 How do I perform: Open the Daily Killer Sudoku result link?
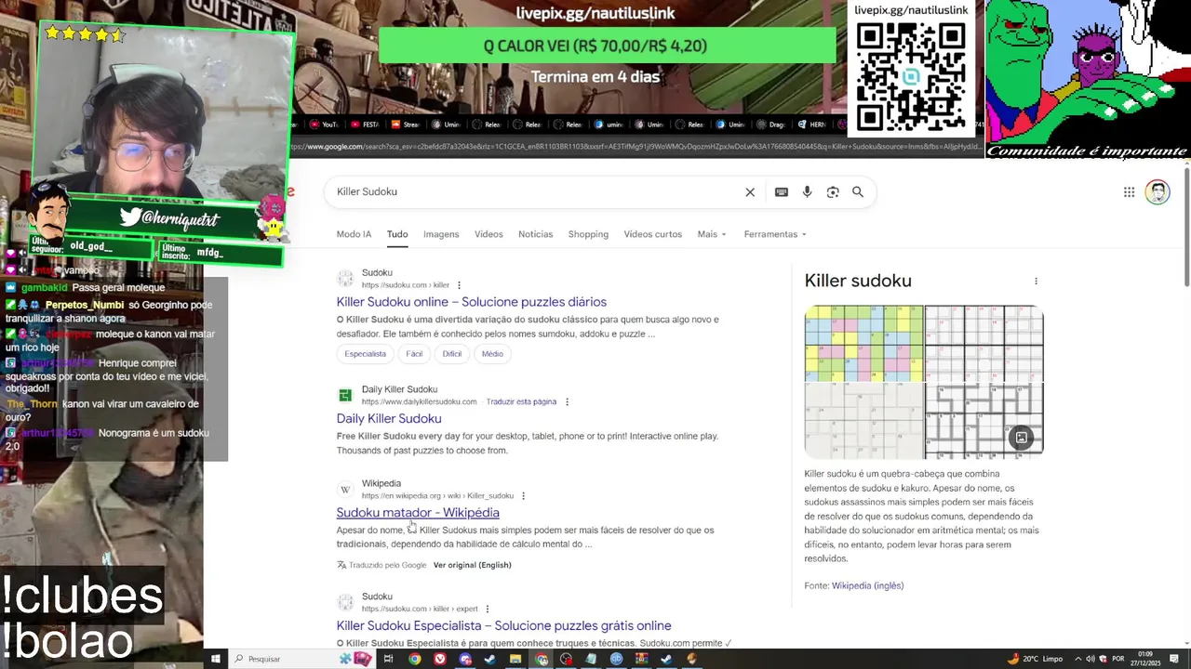point(389,419)
